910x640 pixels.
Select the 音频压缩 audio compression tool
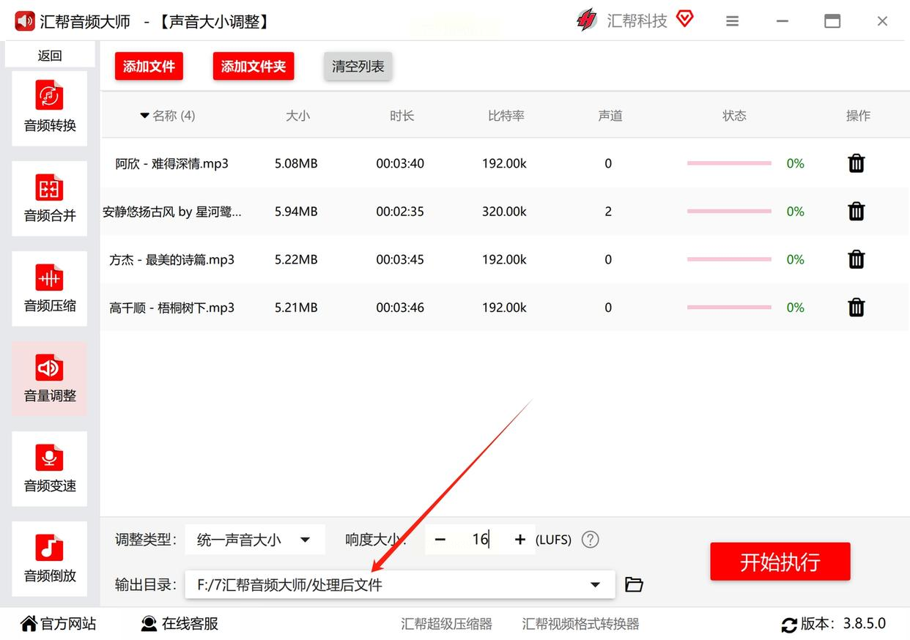49,288
